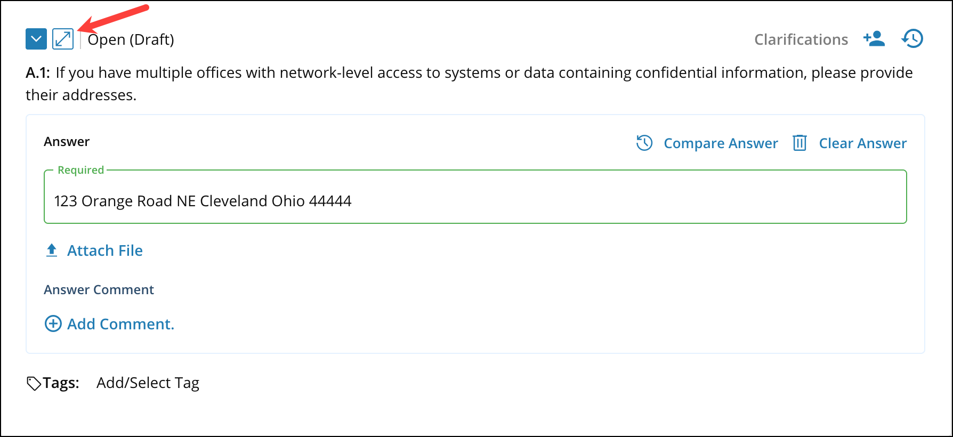Click the Tags: label
Screen dimensions: 953x437
[x=61, y=383]
